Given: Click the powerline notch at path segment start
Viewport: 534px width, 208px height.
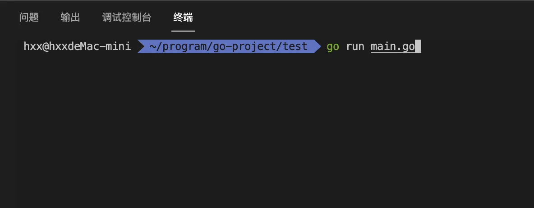Looking at the screenshot, I should pyautogui.click(x=140, y=46).
